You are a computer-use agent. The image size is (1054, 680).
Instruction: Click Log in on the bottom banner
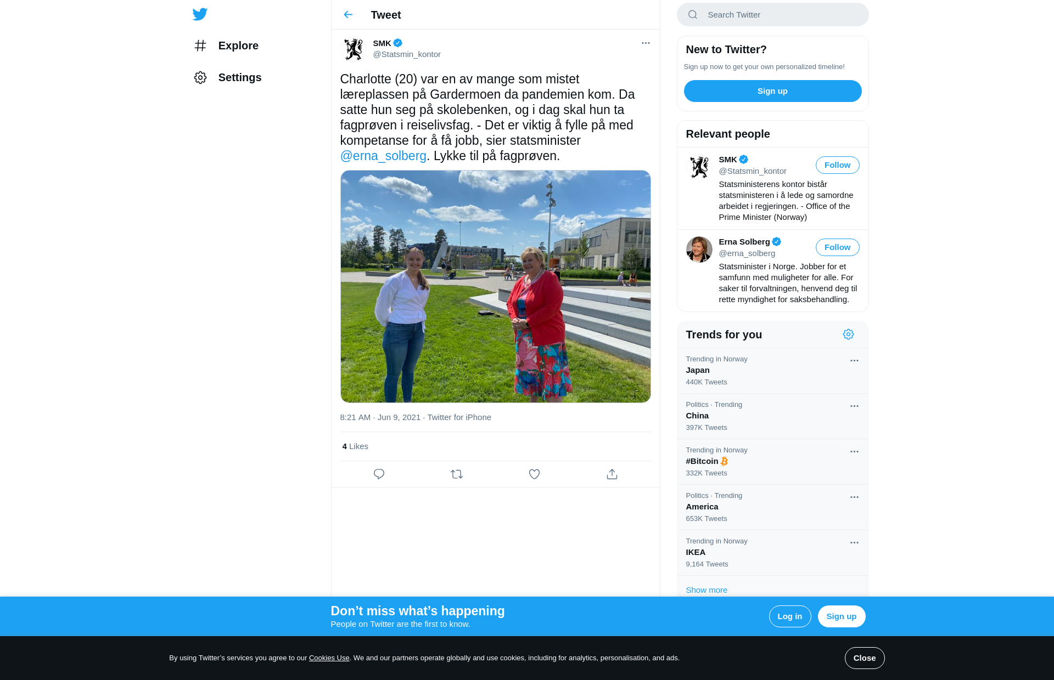[789, 616]
